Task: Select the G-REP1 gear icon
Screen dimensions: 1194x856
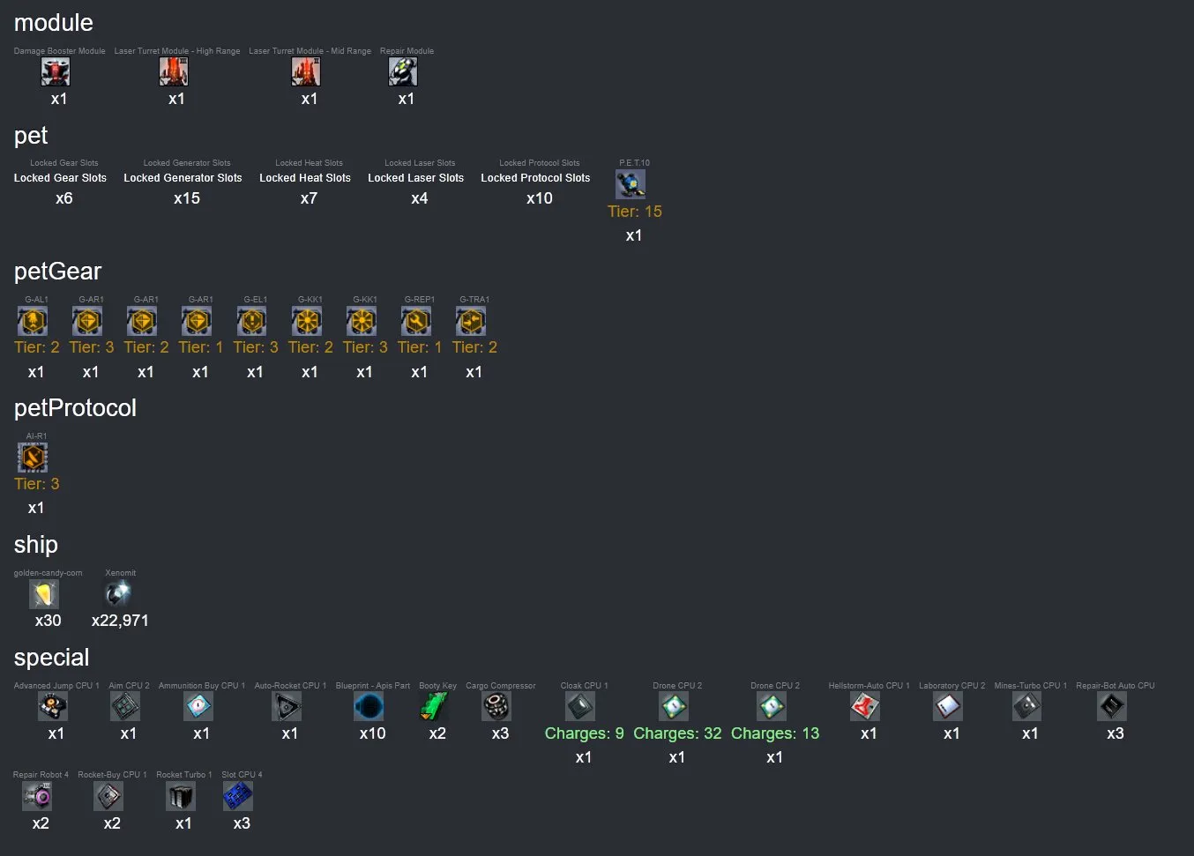Action: [416, 321]
